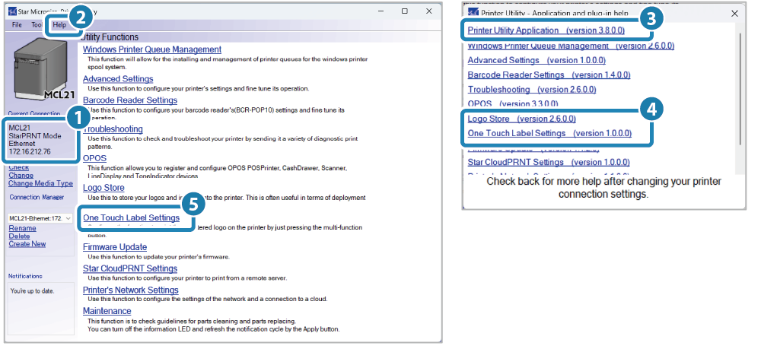
Task: Open Star CloudPRNT Settings in main window
Action: [130, 268]
